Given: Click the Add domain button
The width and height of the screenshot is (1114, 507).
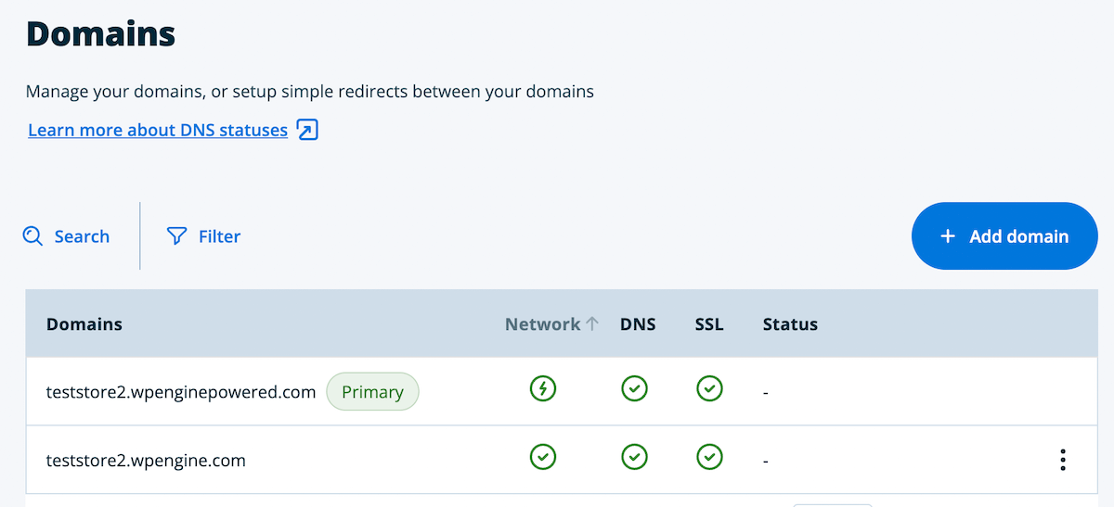Looking at the screenshot, I should (x=1004, y=236).
